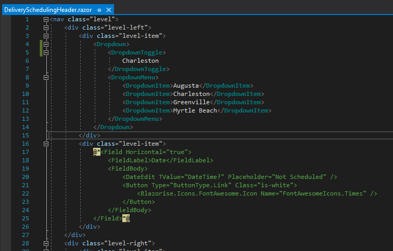Image resolution: width=393 pixels, height=251 pixels.
Task: Click class="level-left" on line 2
Action: pos(115,27)
